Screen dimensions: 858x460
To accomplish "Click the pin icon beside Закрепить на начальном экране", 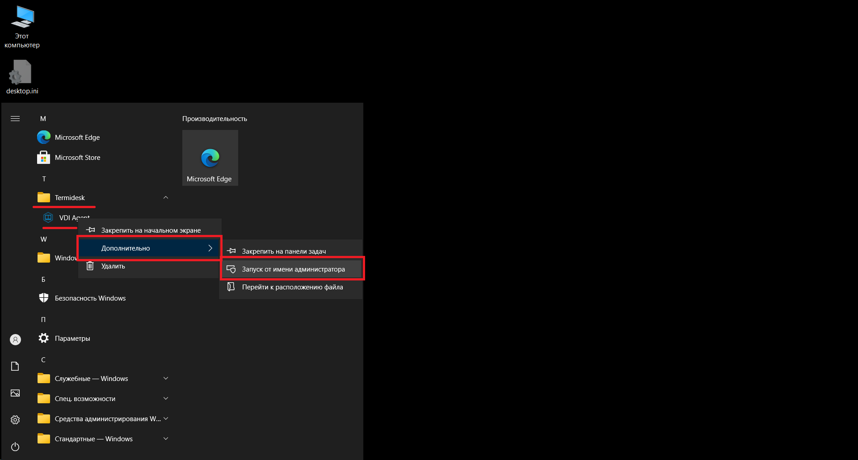I will click(90, 230).
